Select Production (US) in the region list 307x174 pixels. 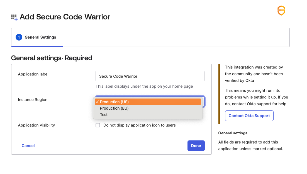point(148,102)
